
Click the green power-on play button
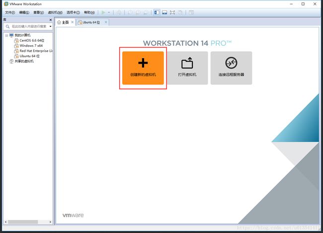103,12
